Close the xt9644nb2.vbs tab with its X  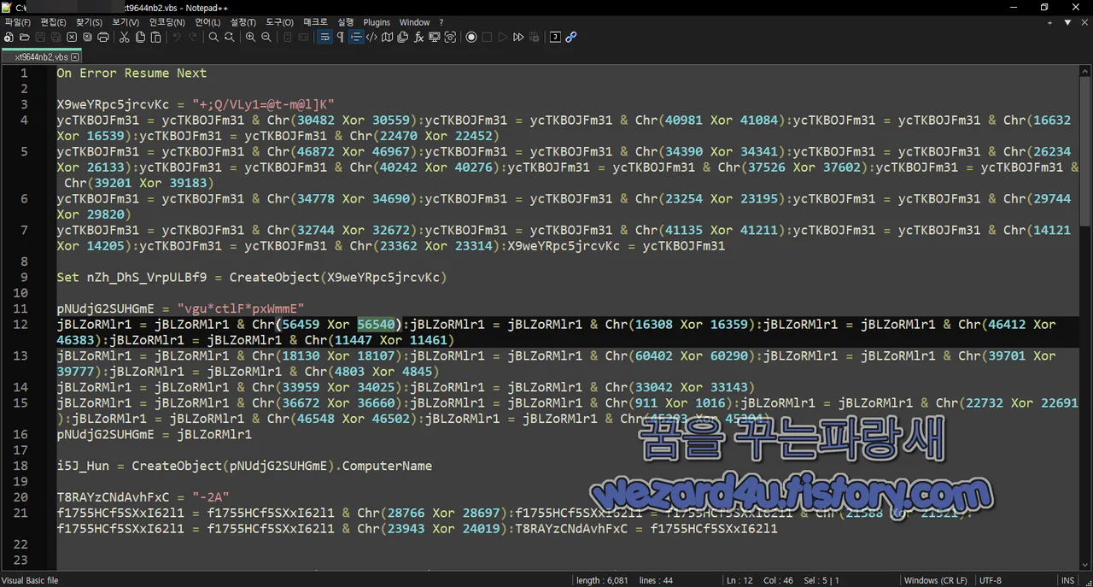pos(75,57)
